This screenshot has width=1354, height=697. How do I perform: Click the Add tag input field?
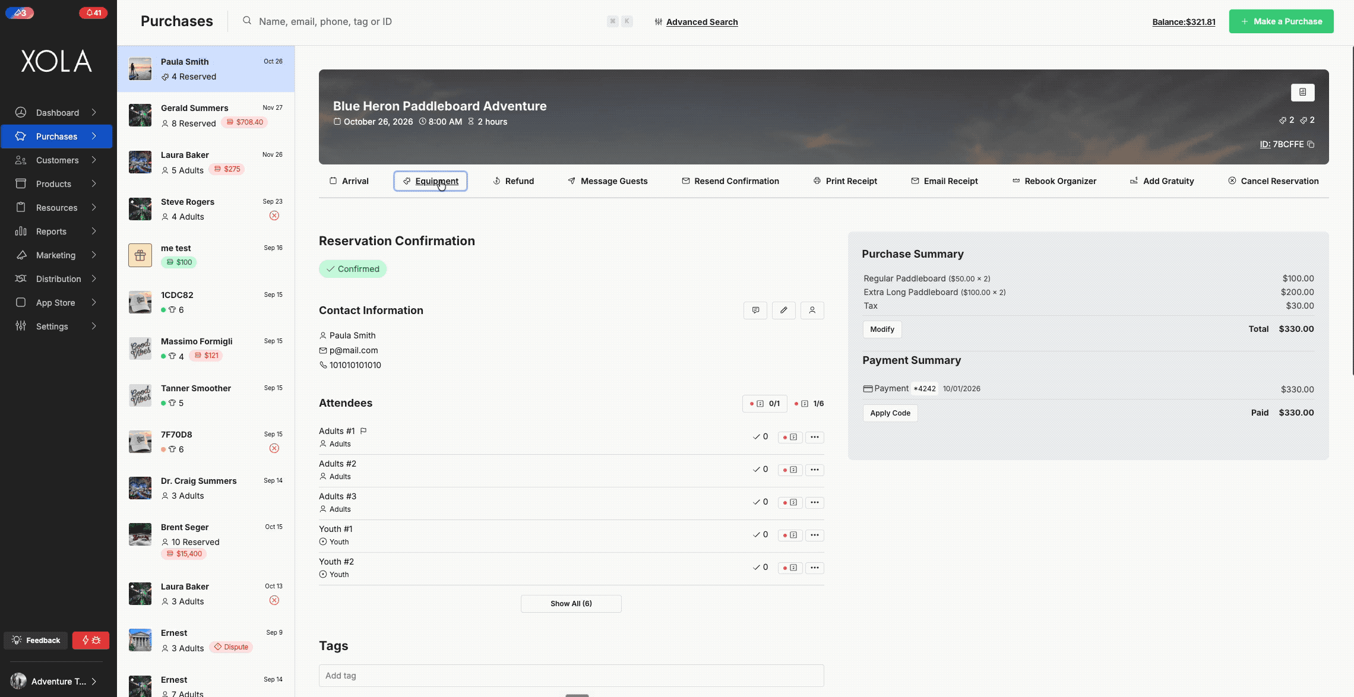click(x=571, y=676)
